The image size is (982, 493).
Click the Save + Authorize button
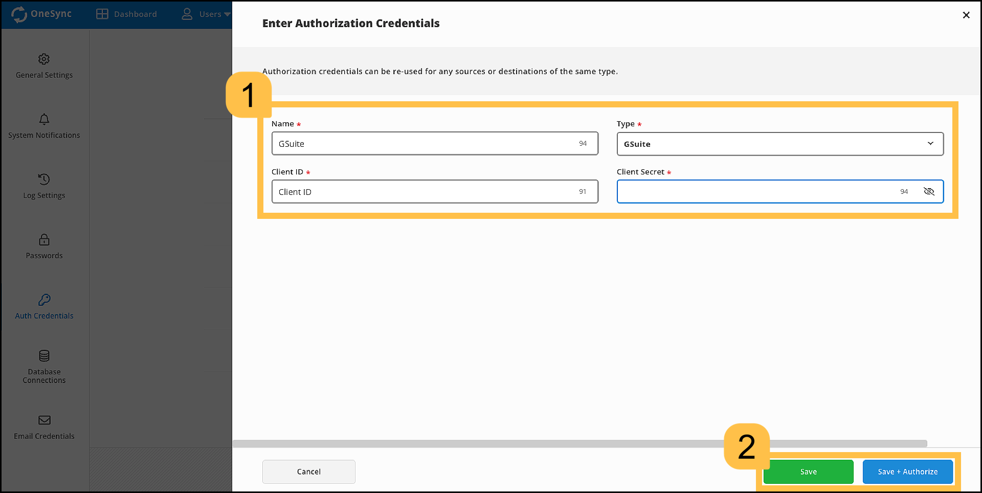907,472
